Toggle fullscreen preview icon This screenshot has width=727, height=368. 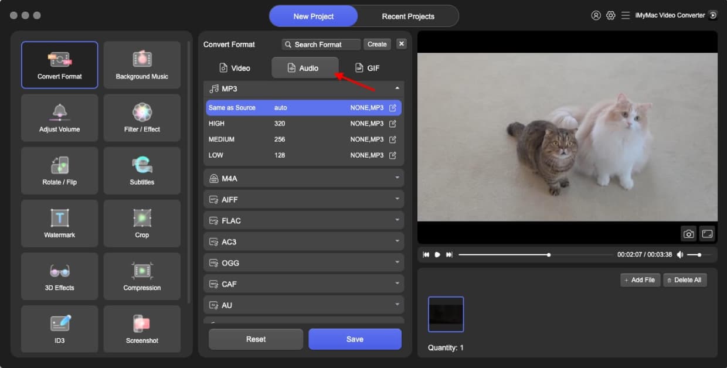point(707,234)
